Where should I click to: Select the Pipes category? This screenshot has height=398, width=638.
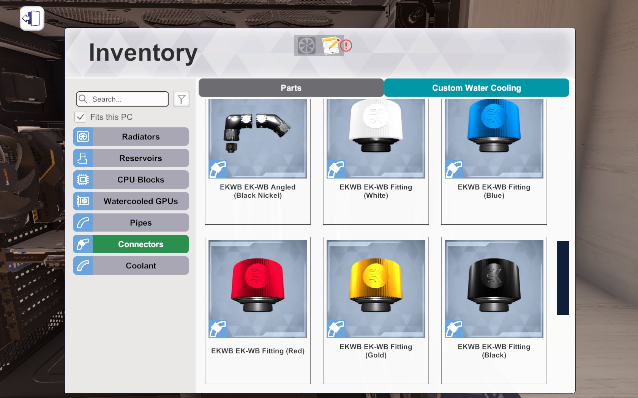pos(131,223)
